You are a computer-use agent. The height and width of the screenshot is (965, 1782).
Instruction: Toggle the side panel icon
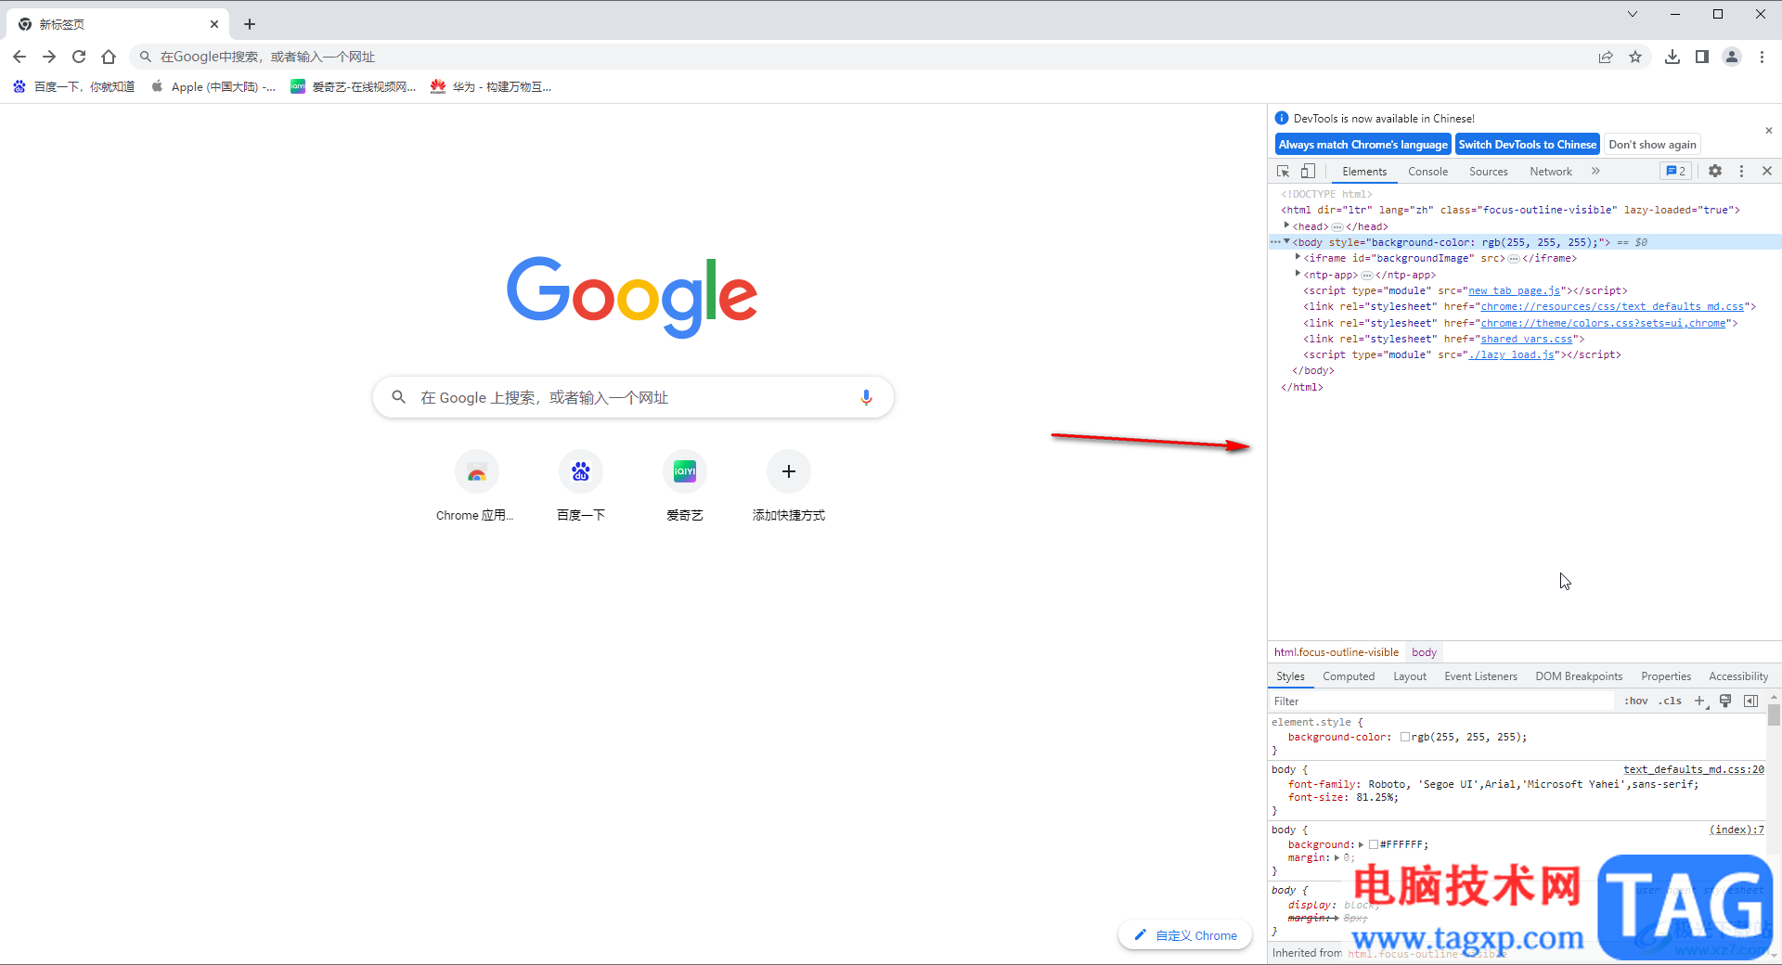1702,57
